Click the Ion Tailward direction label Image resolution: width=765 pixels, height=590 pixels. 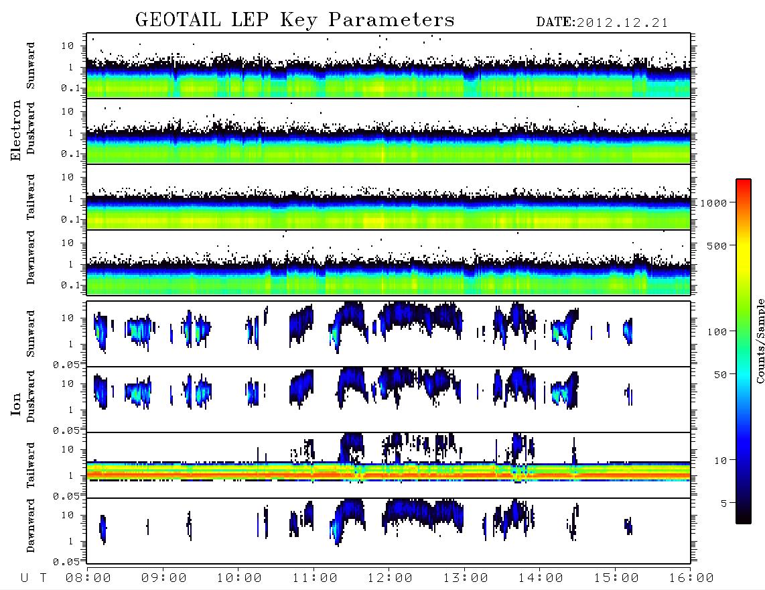[31, 465]
